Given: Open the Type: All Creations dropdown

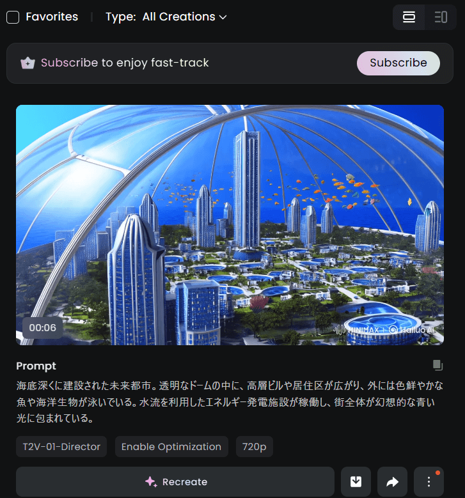Looking at the screenshot, I should tap(166, 17).
